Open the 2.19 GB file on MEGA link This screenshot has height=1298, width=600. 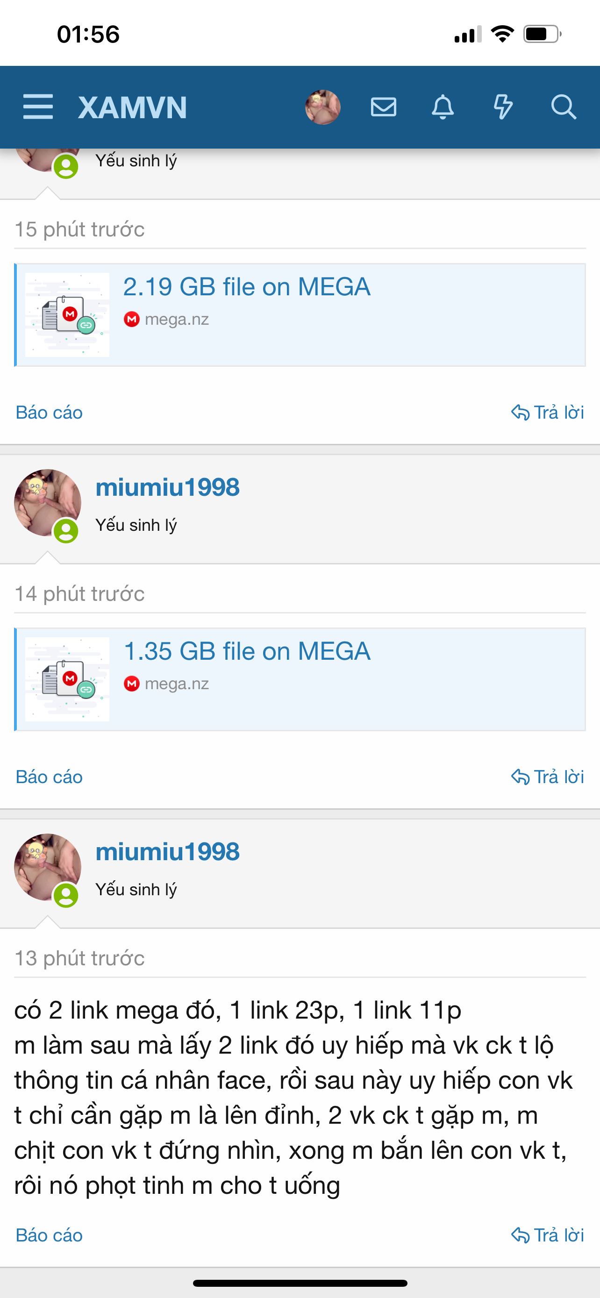tap(247, 287)
